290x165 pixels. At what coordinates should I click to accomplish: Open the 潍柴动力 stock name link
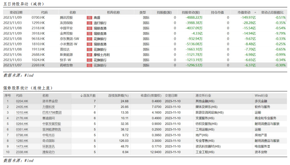point(49,152)
